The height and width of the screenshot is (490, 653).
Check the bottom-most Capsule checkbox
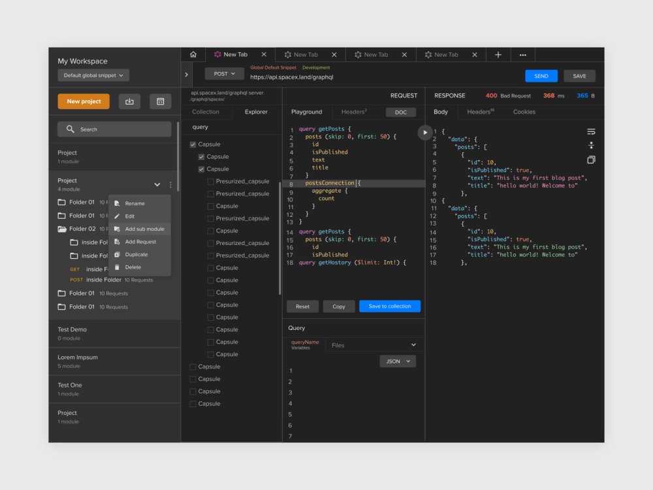pos(193,404)
